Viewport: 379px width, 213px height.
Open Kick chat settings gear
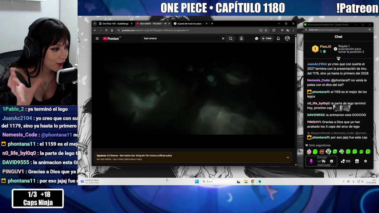click(366, 161)
